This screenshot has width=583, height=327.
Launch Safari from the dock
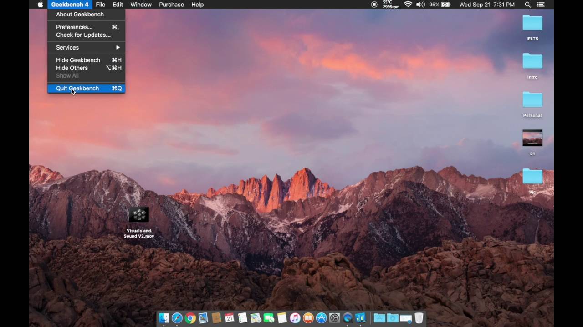(x=177, y=318)
